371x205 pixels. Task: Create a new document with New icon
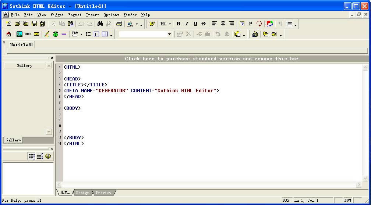click(9, 24)
